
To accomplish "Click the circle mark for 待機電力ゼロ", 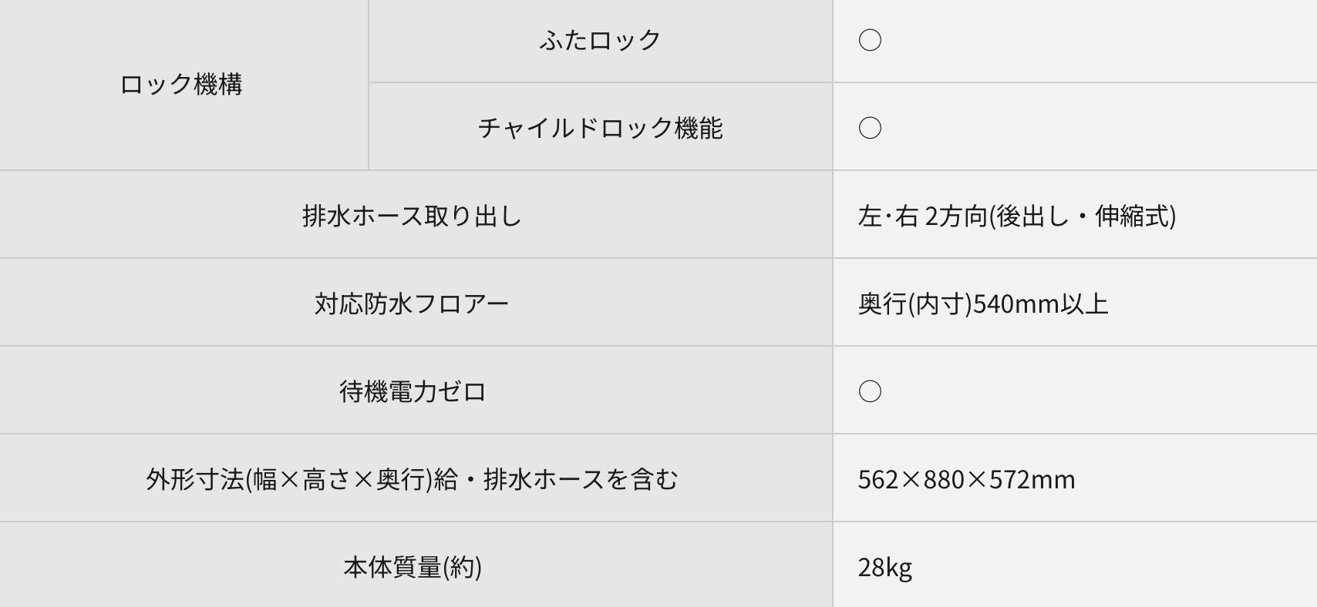I will [x=870, y=391].
